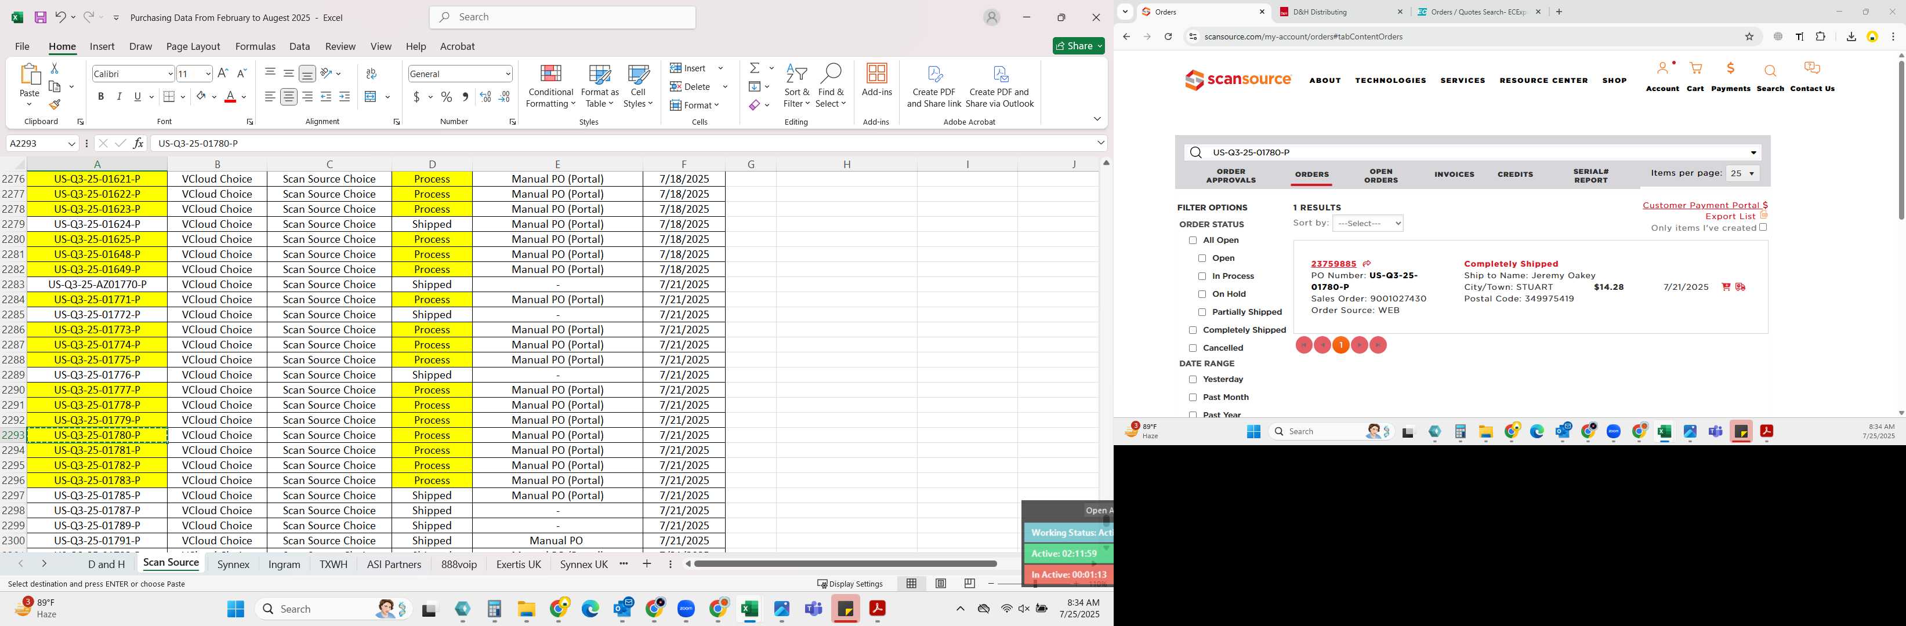Reload the ScanSource browser page

click(1168, 36)
